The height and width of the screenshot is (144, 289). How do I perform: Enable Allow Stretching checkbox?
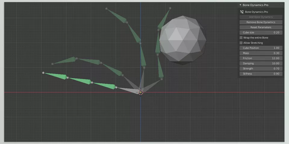(241, 43)
